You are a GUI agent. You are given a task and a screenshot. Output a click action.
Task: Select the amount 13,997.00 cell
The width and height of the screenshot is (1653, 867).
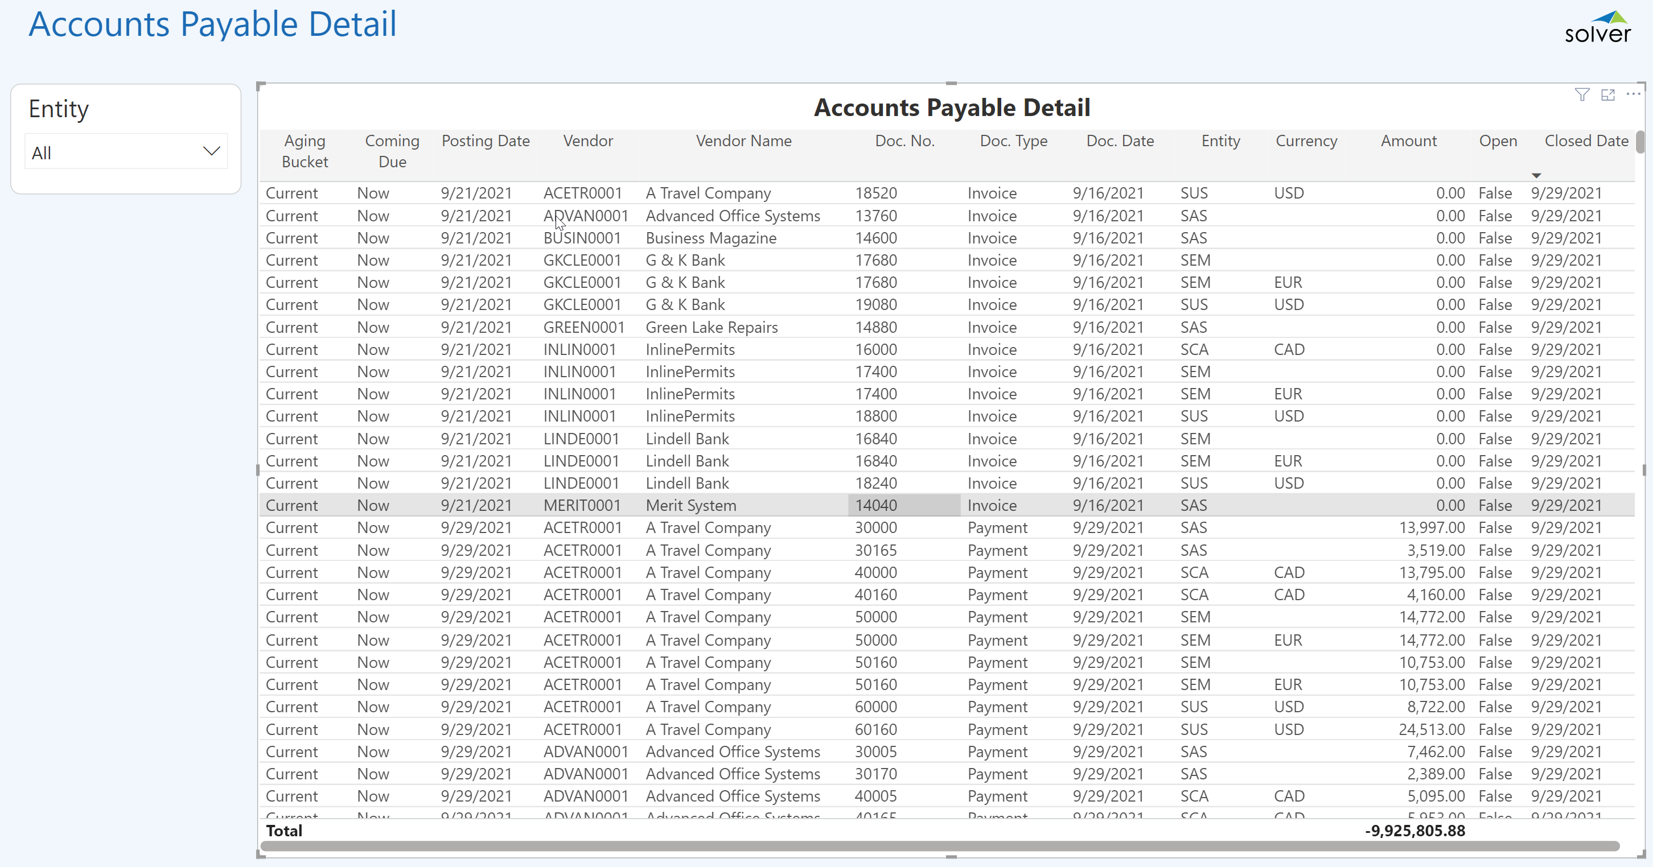pyautogui.click(x=1431, y=528)
